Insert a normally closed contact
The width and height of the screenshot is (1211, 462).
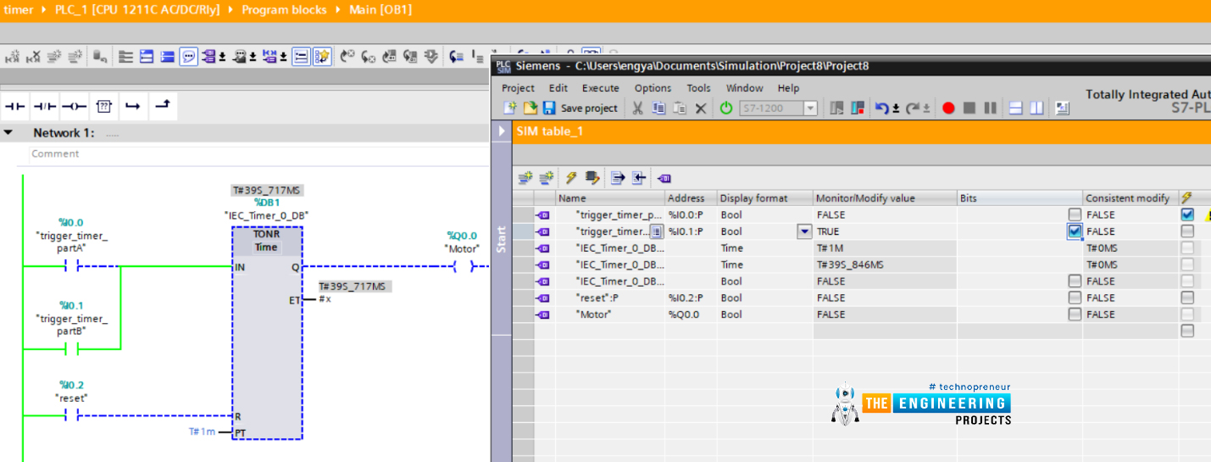coord(44,106)
